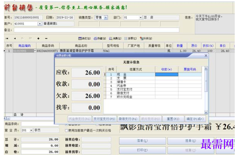Click 微信支付(F4) button
The height and width of the screenshot is (155, 240).
pyautogui.click(x=128, y=119)
